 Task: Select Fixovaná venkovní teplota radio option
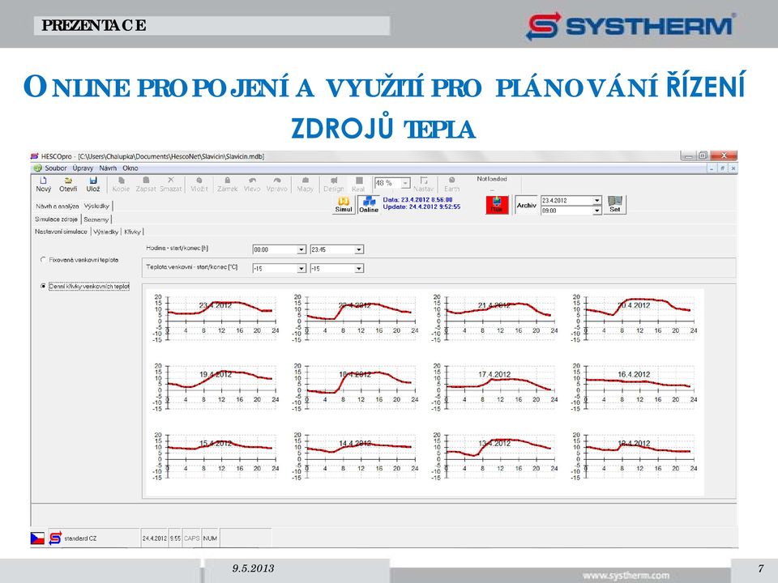click(x=43, y=260)
